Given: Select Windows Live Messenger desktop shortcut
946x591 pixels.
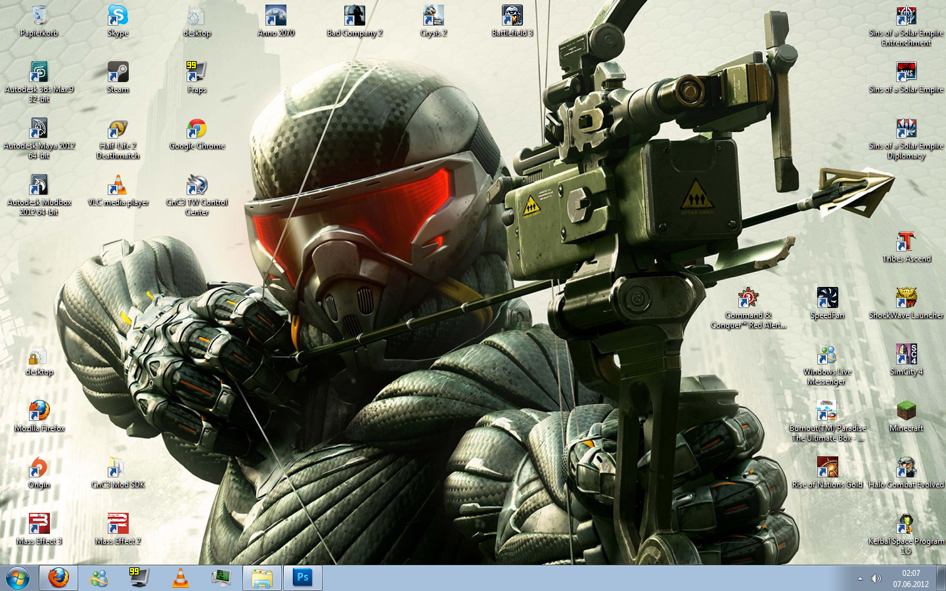Looking at the screenshot, I should (x=827, y=364).
